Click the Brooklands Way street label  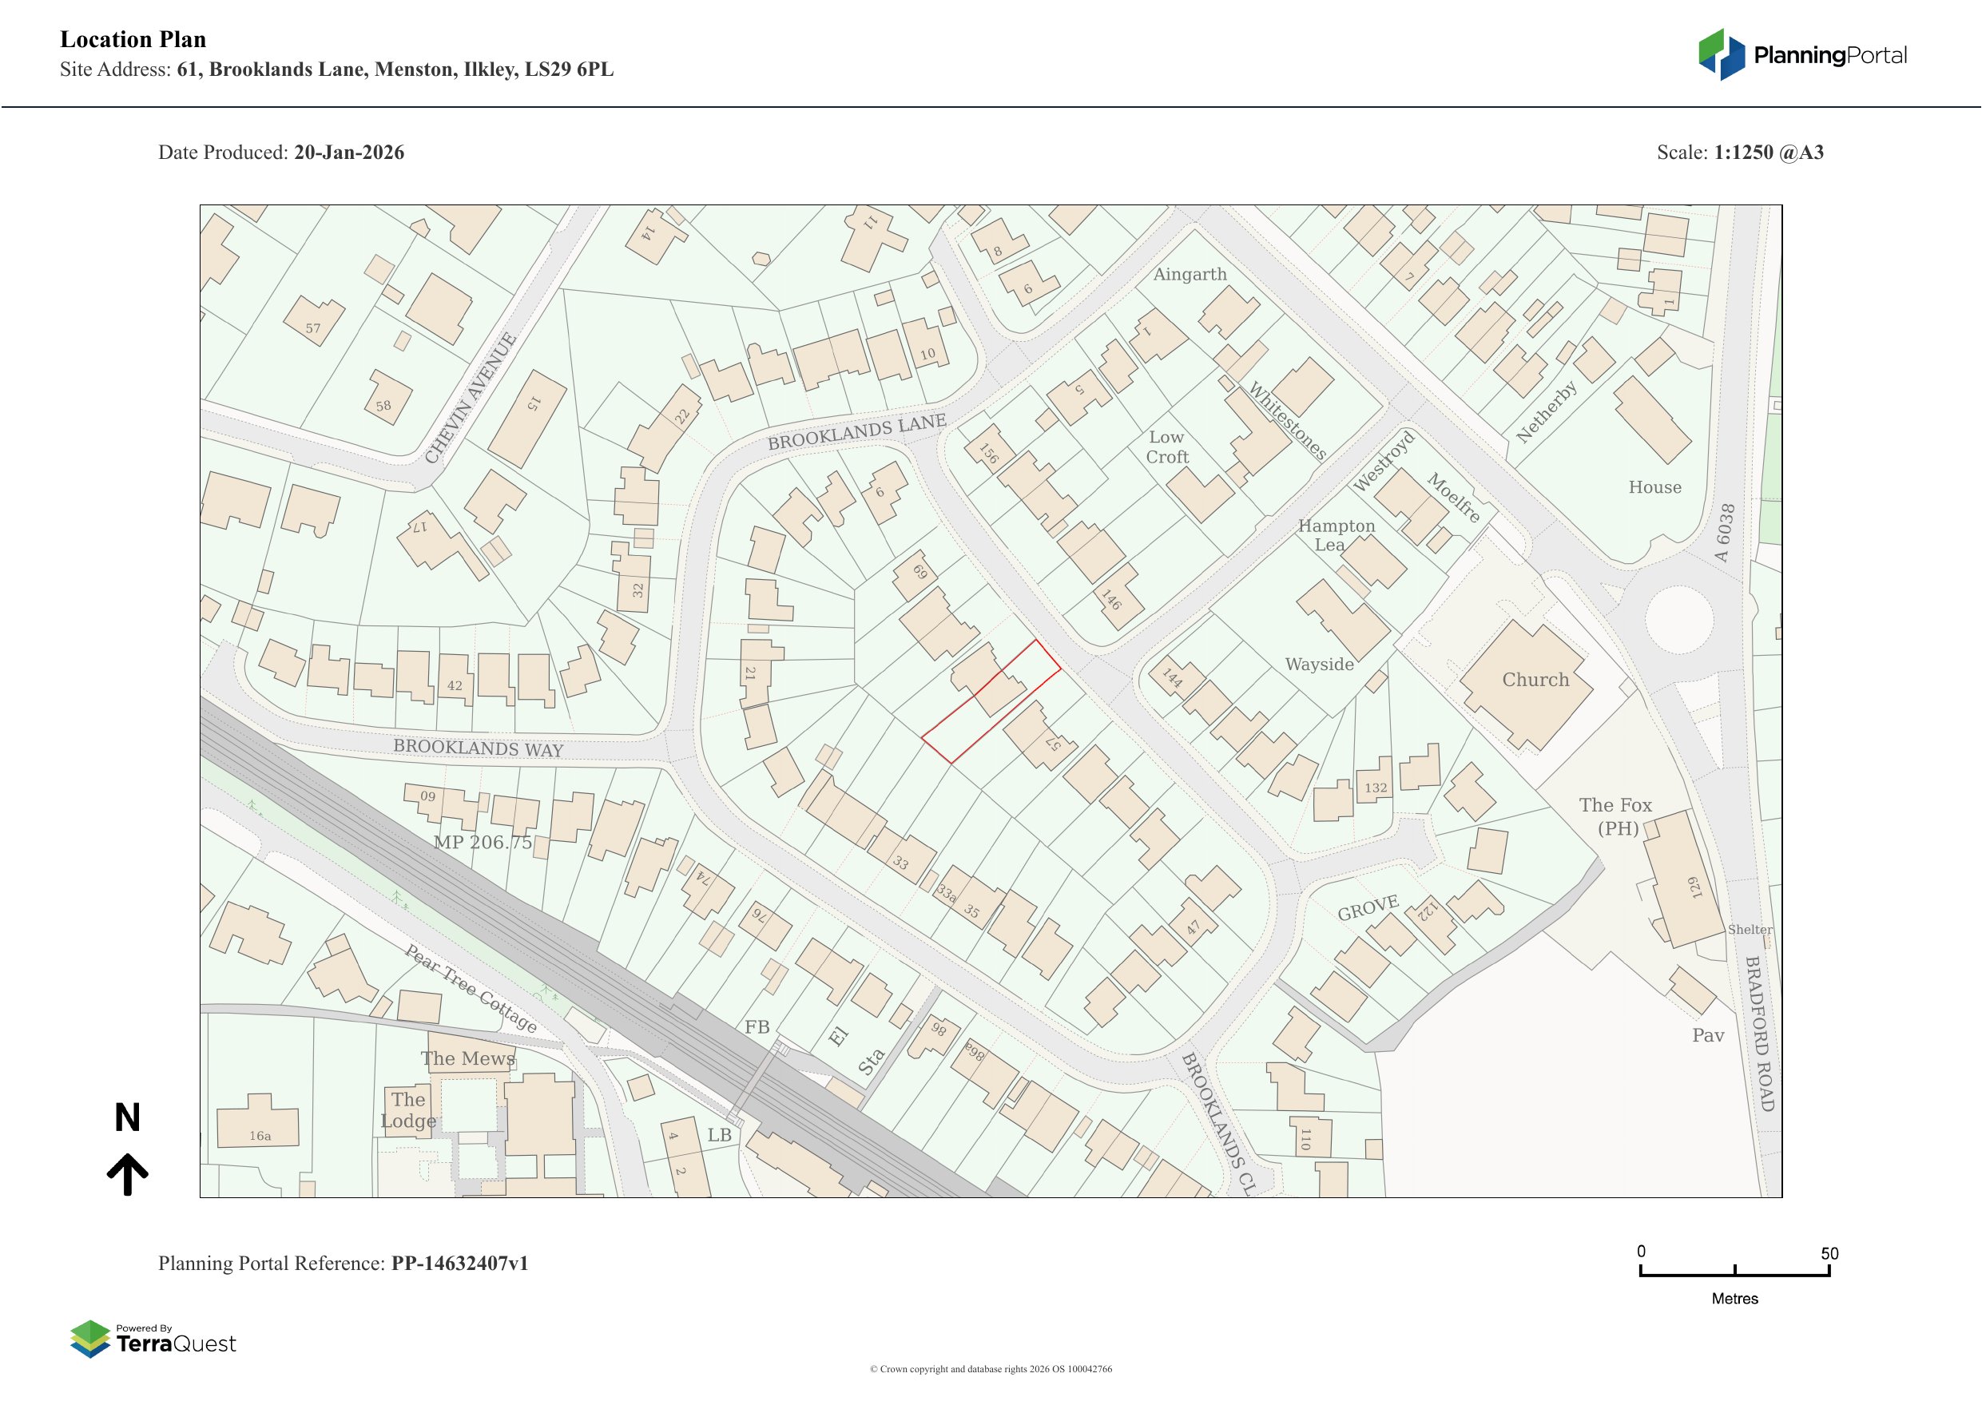(478, 748)
